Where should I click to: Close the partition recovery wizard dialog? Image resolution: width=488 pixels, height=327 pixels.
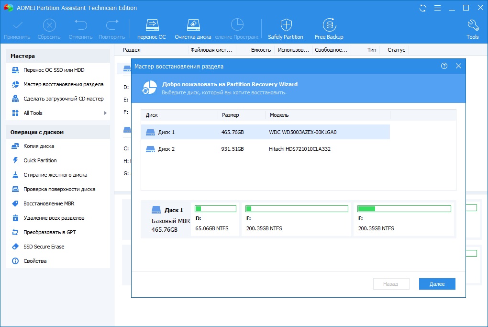click(x=458, y=66)
